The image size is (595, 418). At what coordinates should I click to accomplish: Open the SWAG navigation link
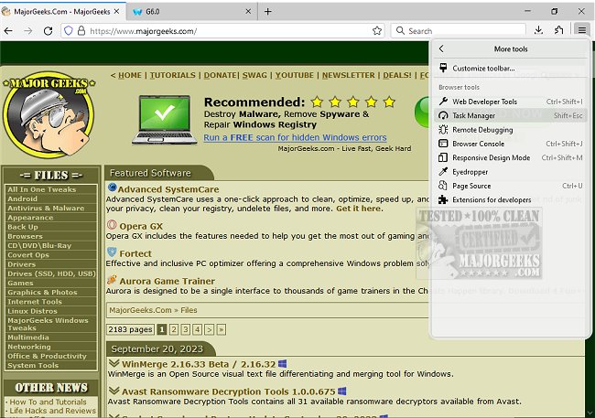point(254,75)
